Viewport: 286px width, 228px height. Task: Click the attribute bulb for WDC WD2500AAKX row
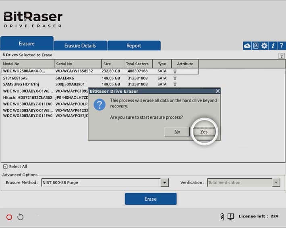175,71
